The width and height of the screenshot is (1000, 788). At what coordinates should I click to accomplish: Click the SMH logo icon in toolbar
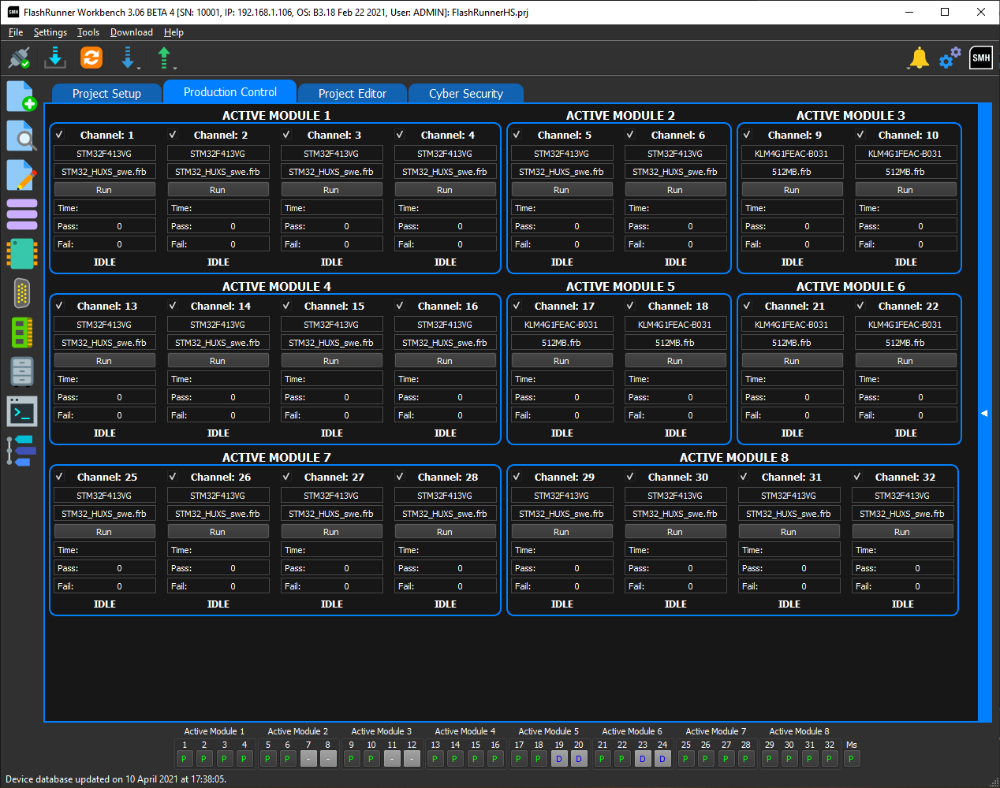click(x=981, y=58)
